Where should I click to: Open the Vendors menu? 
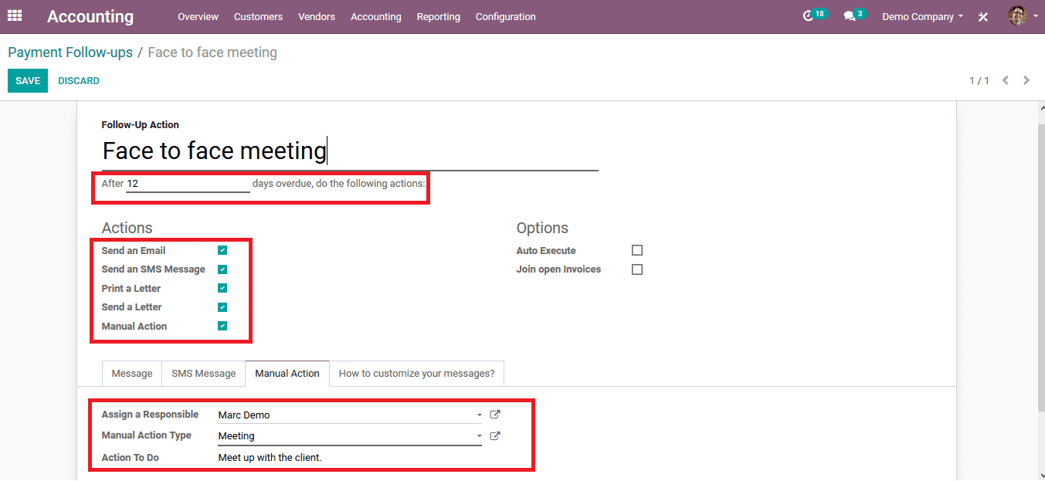(x=317, y=16)
